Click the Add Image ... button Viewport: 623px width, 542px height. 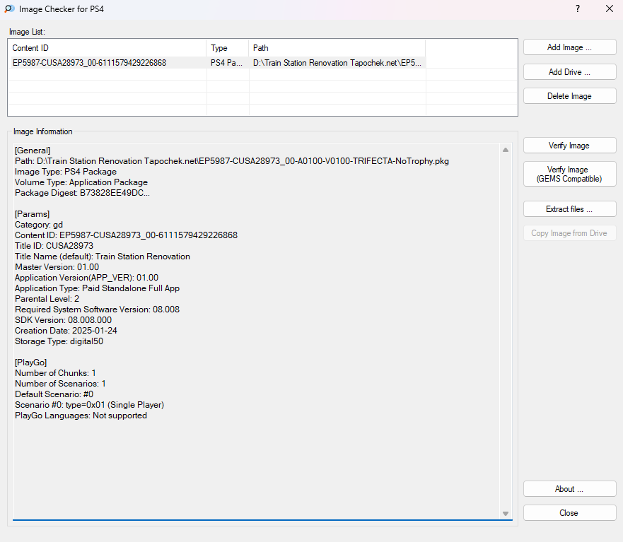tap(569, 47)
